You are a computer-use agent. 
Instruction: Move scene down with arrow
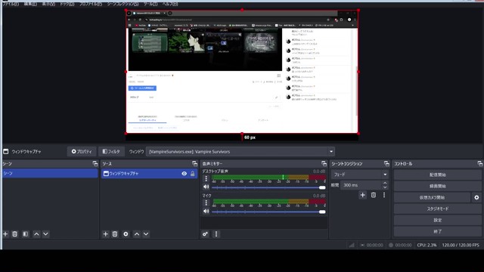45,234
